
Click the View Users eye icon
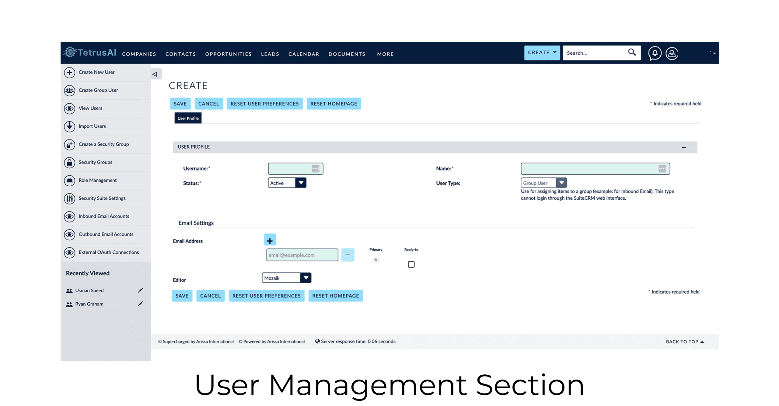coord(69,108)
